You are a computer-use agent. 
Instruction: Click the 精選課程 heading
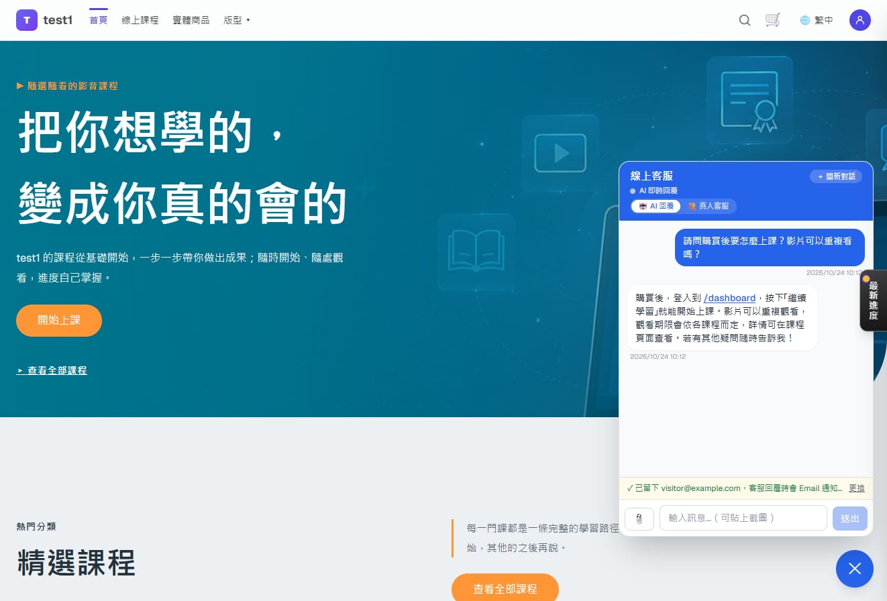tap(76, 562)
